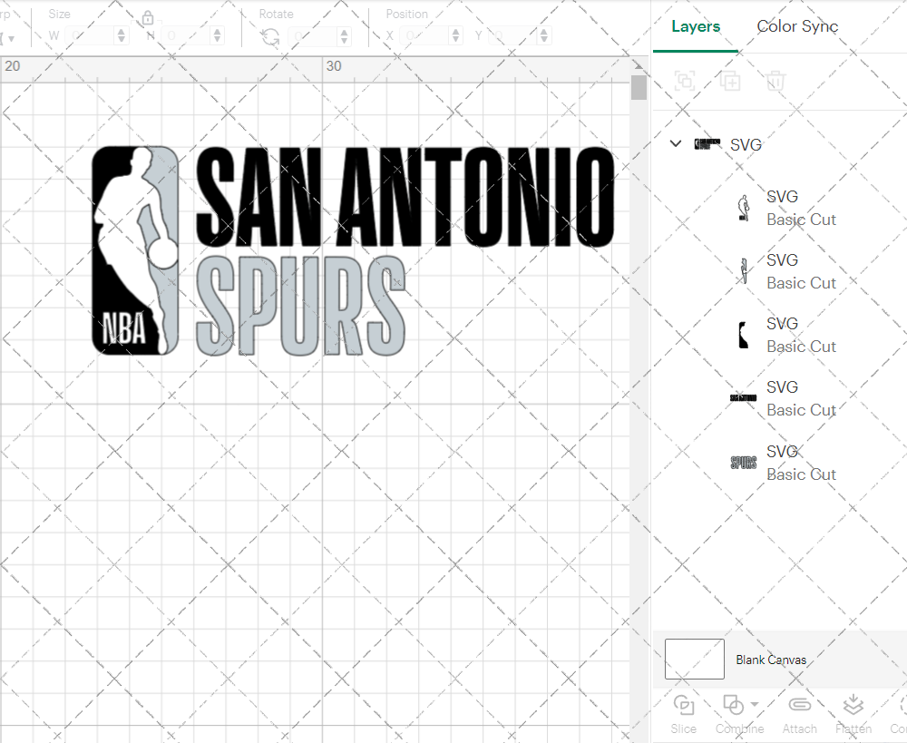Screen dimensions: 907x743
Task: Click the Height stepper arrows
Action: (x=218, y=36)
